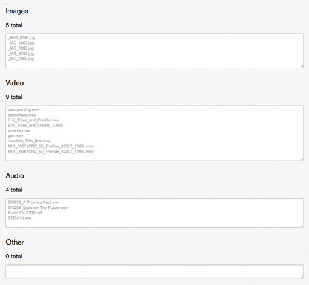Click the gun.mov entry
Viewport: 309px width, 285px height.
tap(15, 136)
